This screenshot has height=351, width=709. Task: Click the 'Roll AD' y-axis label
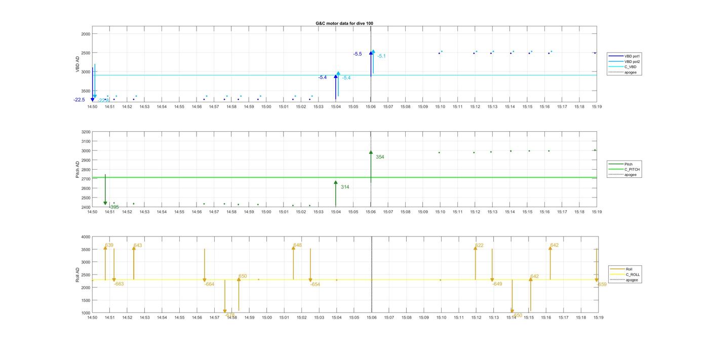coord(78,275)
